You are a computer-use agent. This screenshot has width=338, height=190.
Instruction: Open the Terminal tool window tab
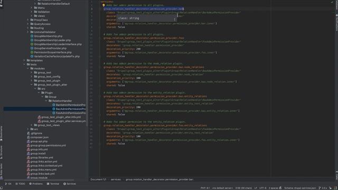pos(53,184)
